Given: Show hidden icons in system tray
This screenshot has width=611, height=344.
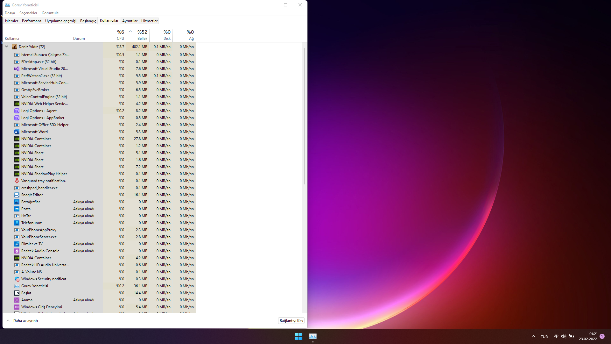Looking at the screenshot, I should (x=533, y=336).
